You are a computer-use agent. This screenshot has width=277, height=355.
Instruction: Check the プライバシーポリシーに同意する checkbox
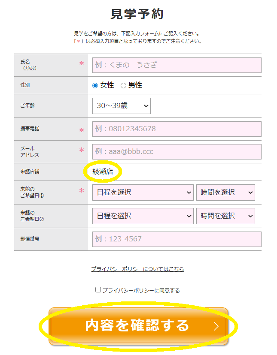point(98,290)
